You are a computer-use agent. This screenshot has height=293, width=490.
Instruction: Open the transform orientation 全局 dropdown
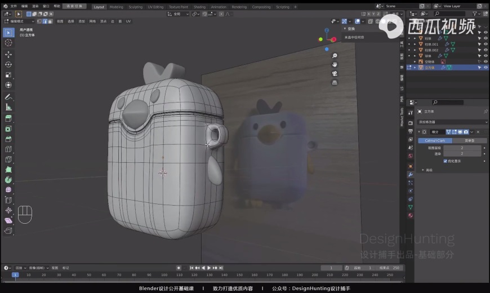(178, 14)
